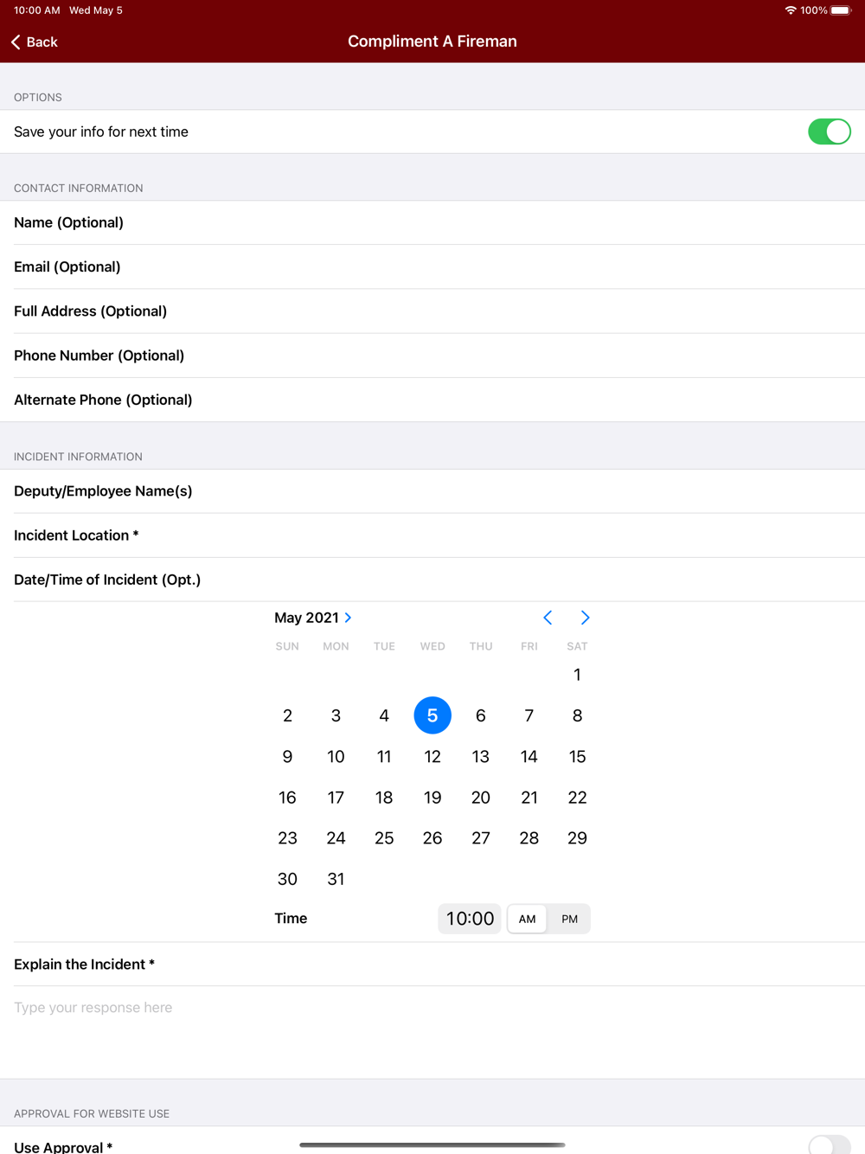Screen dimensions: 865x1154
Task: Tap the Incident Location field
Action: tap(432, 535)
